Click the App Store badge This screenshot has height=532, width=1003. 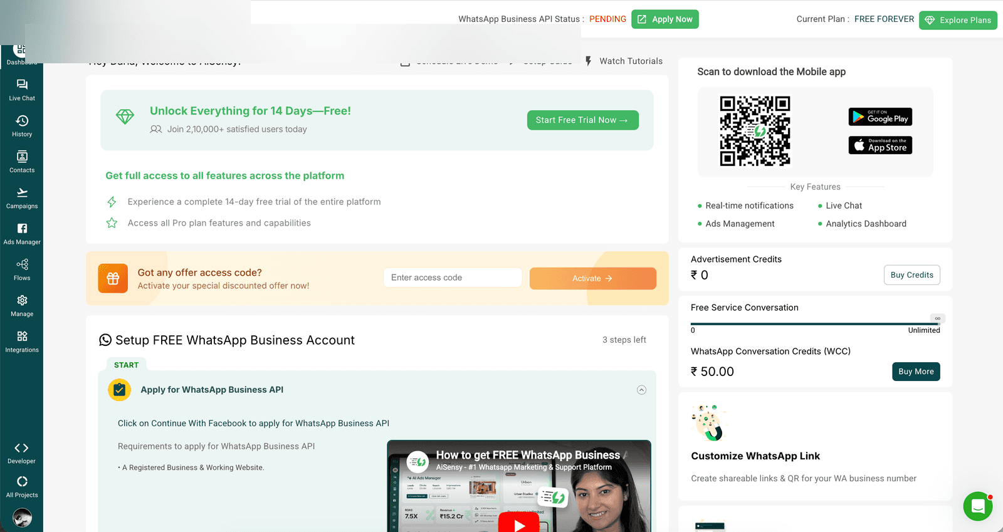point(880,145)
